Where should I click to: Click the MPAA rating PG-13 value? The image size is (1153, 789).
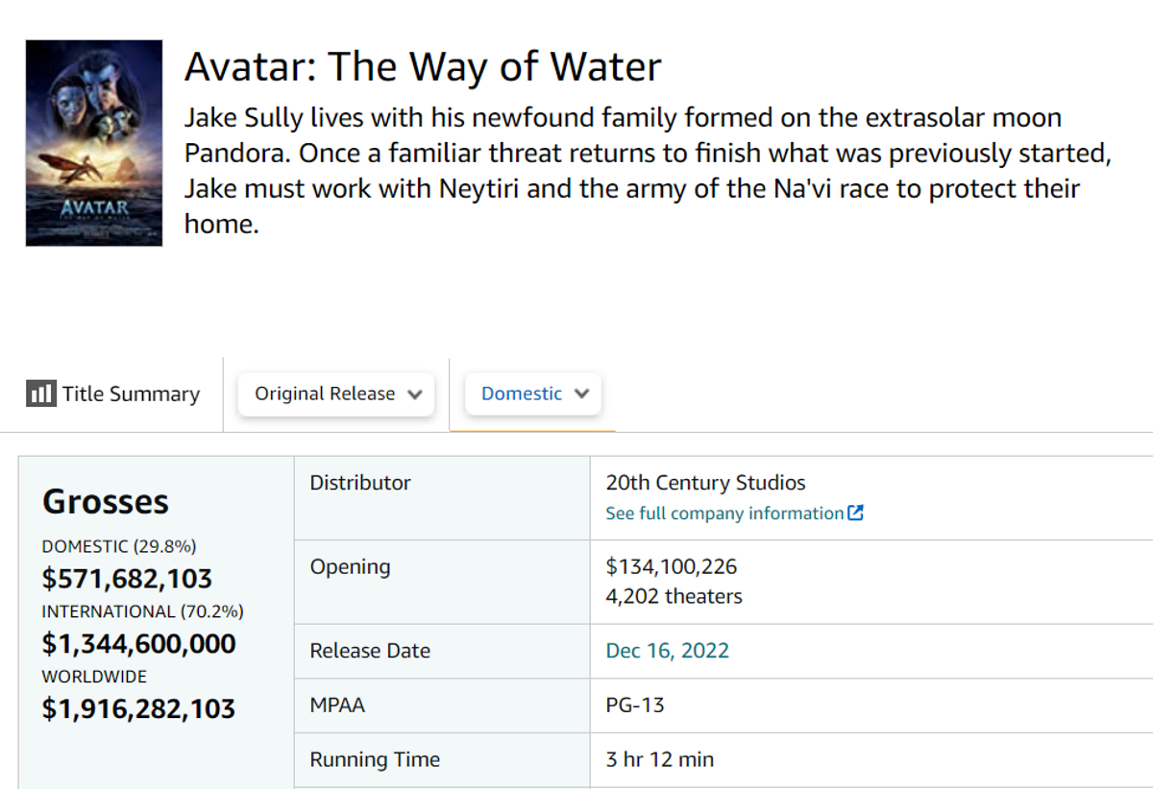click(x=633, y=705)
